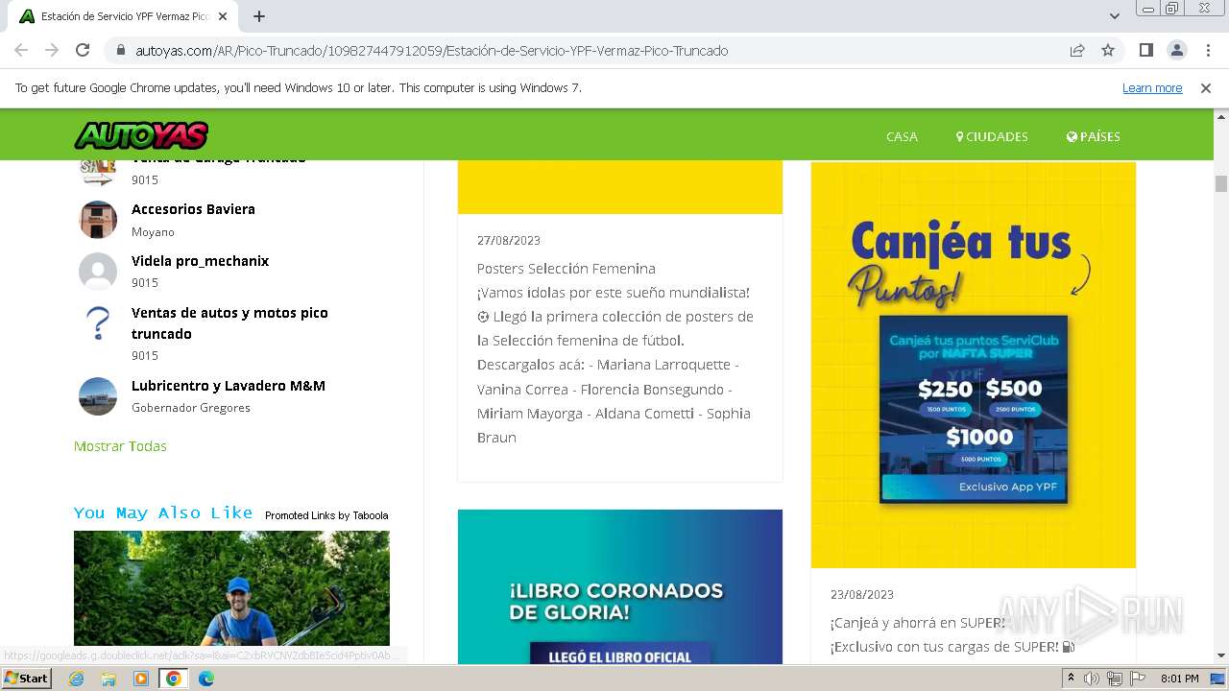1229x691 pixels.
Task: Click the padlock site info icon
Action: (x=121, y=51)
